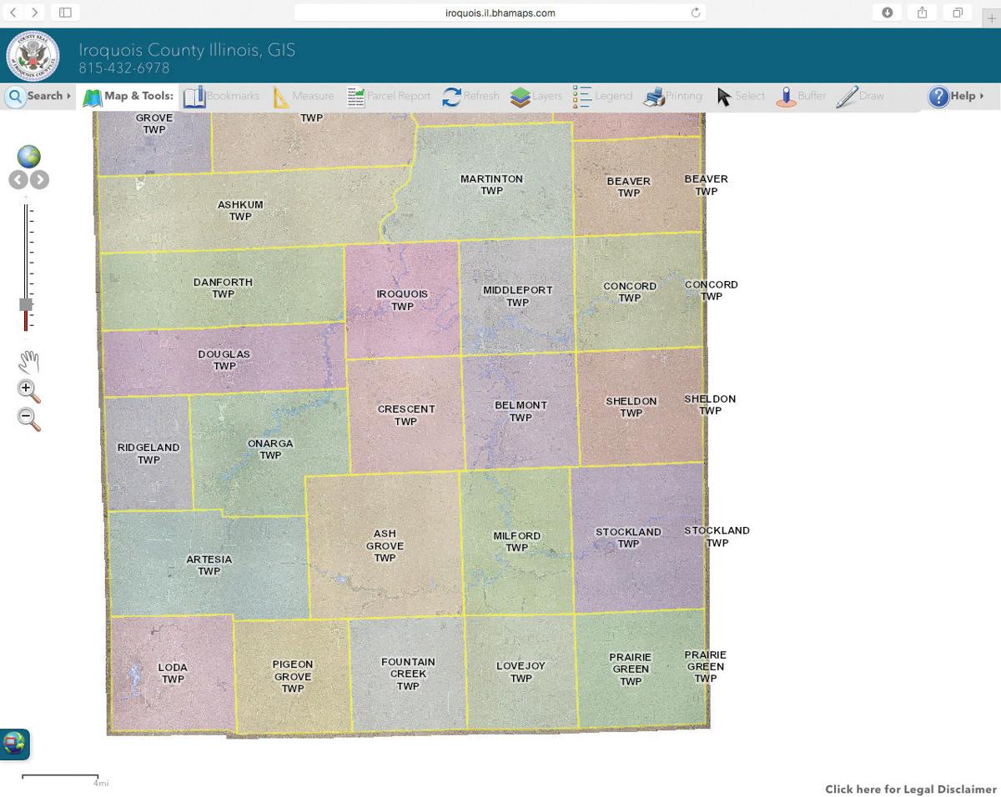The image size is (1001, 797).
Task: Click the LODA TWP label
Action: click(x=173, y=673)
